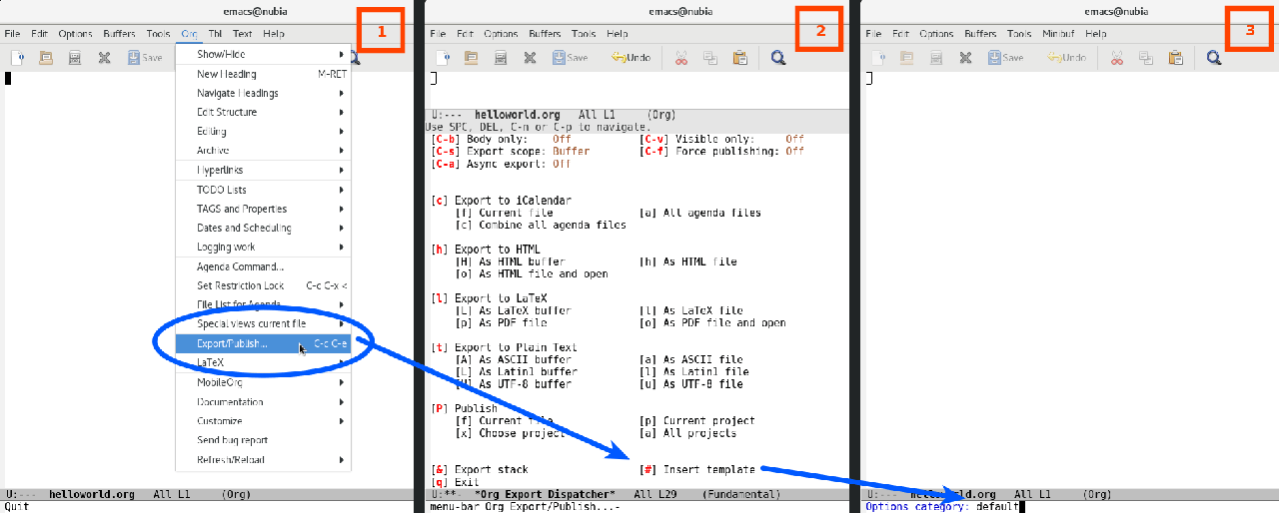Click the Open Directory (dired) icon in the left window
The width and height of the screenshot is (1279, 513).
tap(75, 58)
